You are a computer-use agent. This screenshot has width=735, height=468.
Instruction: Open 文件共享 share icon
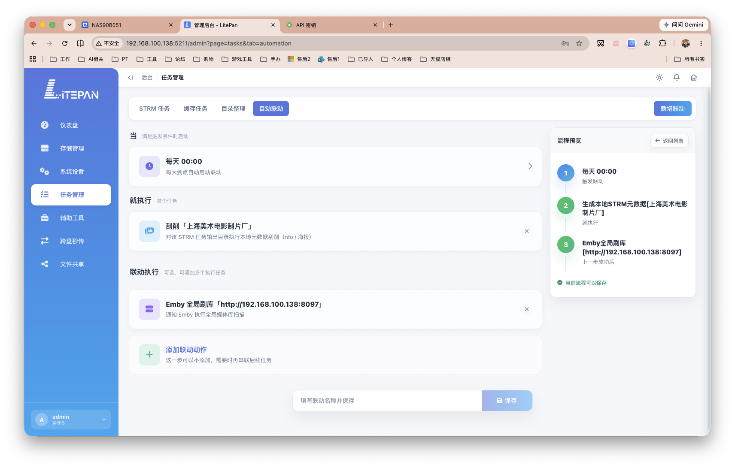pyautogui.click(x=45, y=264)
